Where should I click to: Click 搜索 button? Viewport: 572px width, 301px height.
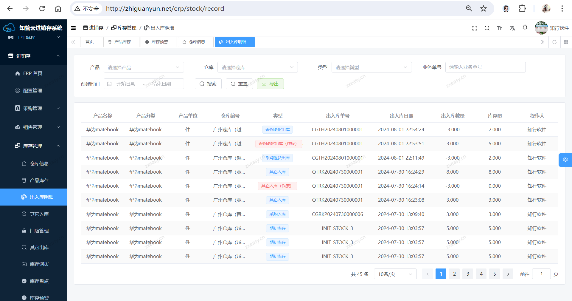pyautogui.click(x=208, y=84)
